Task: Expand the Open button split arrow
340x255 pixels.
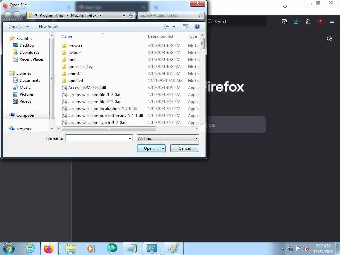Action: (x=163, y=148)
